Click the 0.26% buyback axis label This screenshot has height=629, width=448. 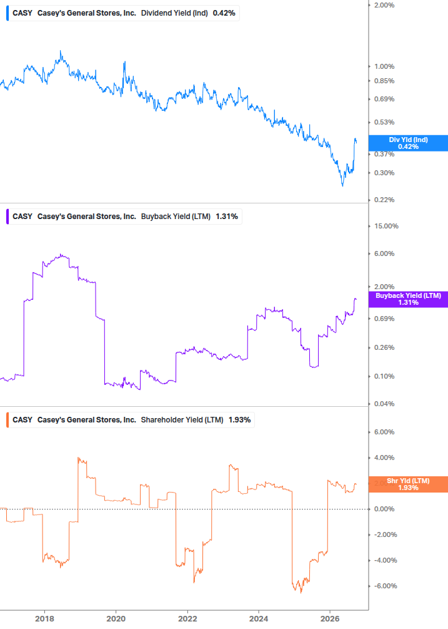click(384, 348)
